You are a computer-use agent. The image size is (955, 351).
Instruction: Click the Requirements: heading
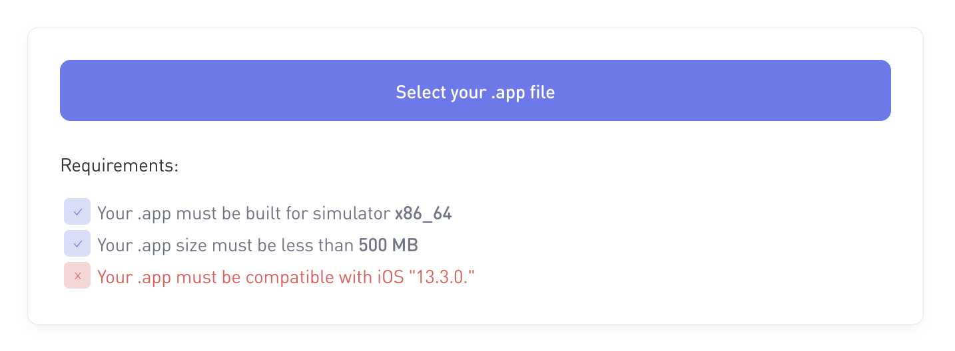click(x=120, y=166)
